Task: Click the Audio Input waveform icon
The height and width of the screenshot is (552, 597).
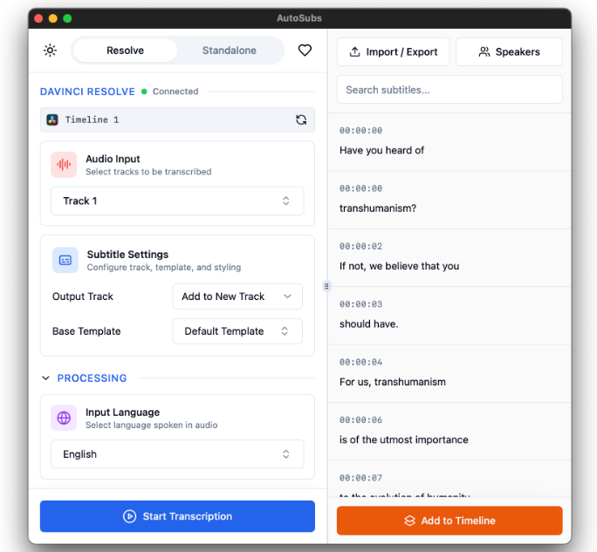Action: pos(64,165)
